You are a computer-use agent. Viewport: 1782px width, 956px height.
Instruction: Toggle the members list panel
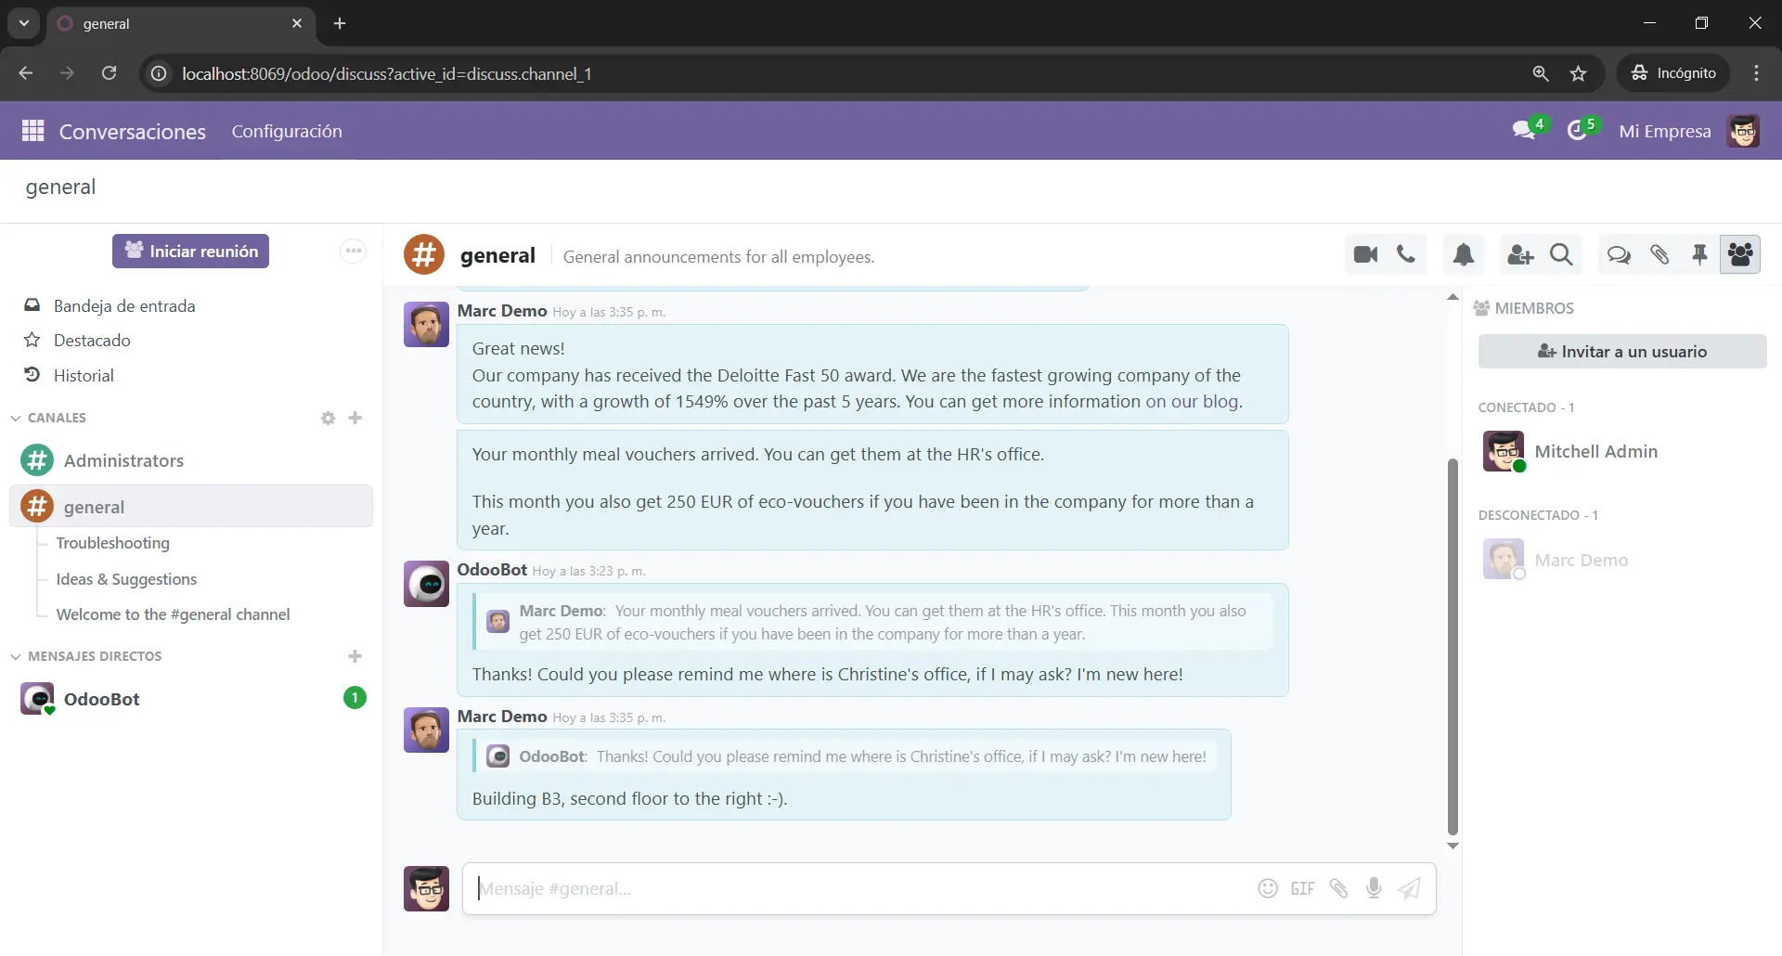(x=1740, y=255)
